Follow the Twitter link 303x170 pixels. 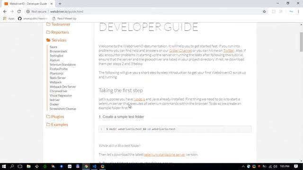point(229,51)
